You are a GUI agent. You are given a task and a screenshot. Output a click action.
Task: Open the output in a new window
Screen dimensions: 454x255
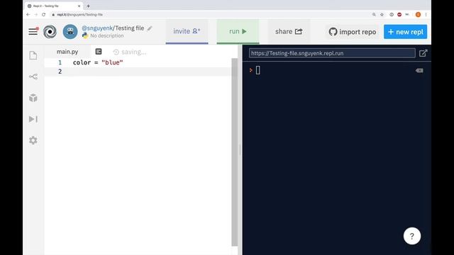423,53
